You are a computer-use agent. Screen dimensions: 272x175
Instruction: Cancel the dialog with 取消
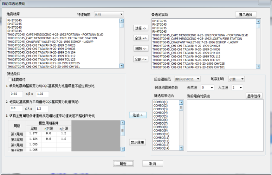coord(152,163)
